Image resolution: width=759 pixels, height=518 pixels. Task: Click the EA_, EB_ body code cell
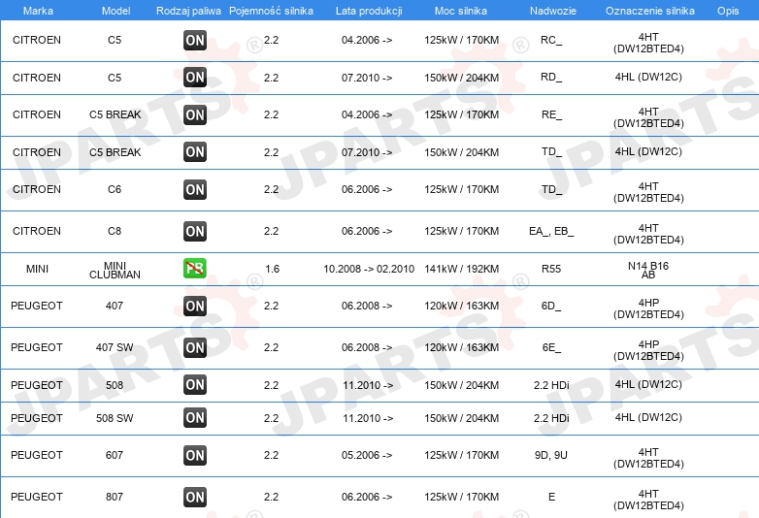(551, 231)
